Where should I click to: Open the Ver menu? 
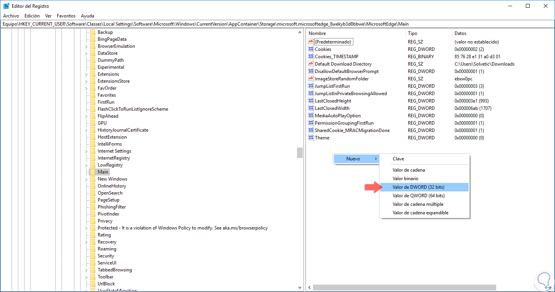(48, 16)
